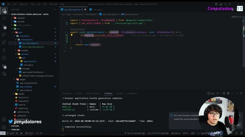
Task: Dismiss the Docker notification
Action: point(240,115)
